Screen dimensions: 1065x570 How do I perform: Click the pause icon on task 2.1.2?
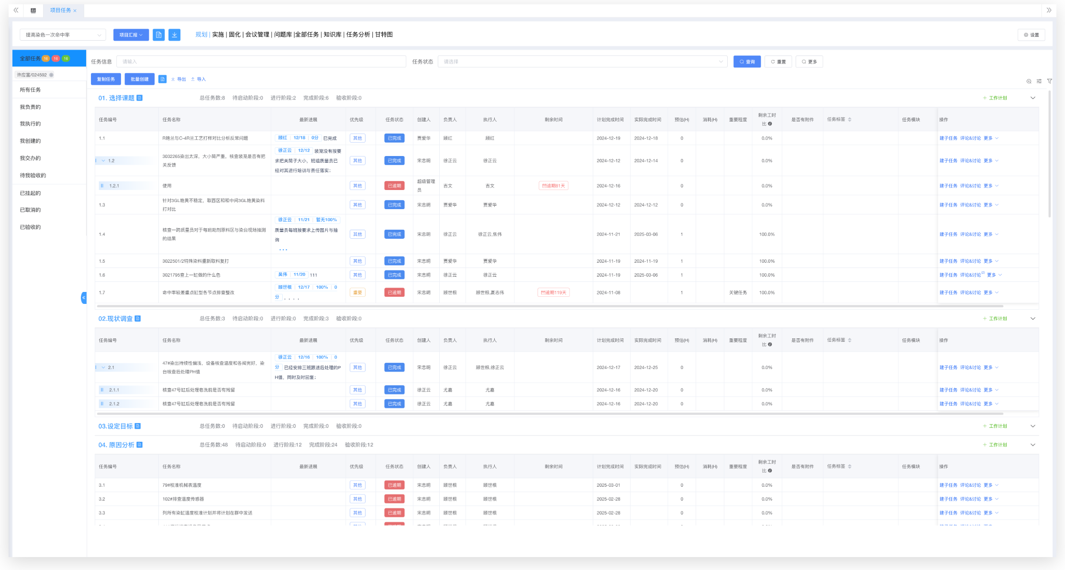(102, 404)
